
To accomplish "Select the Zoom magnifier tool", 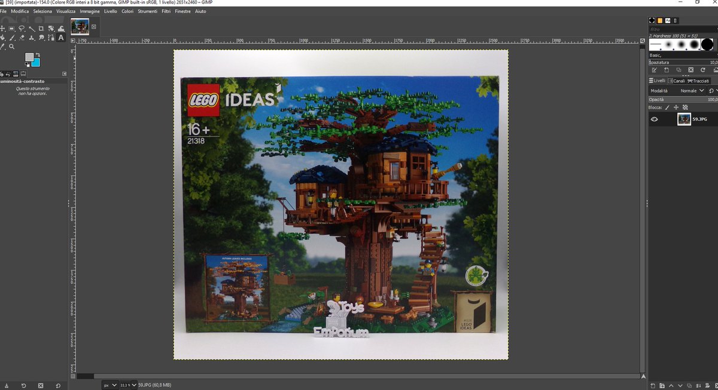I will point(11,47).
